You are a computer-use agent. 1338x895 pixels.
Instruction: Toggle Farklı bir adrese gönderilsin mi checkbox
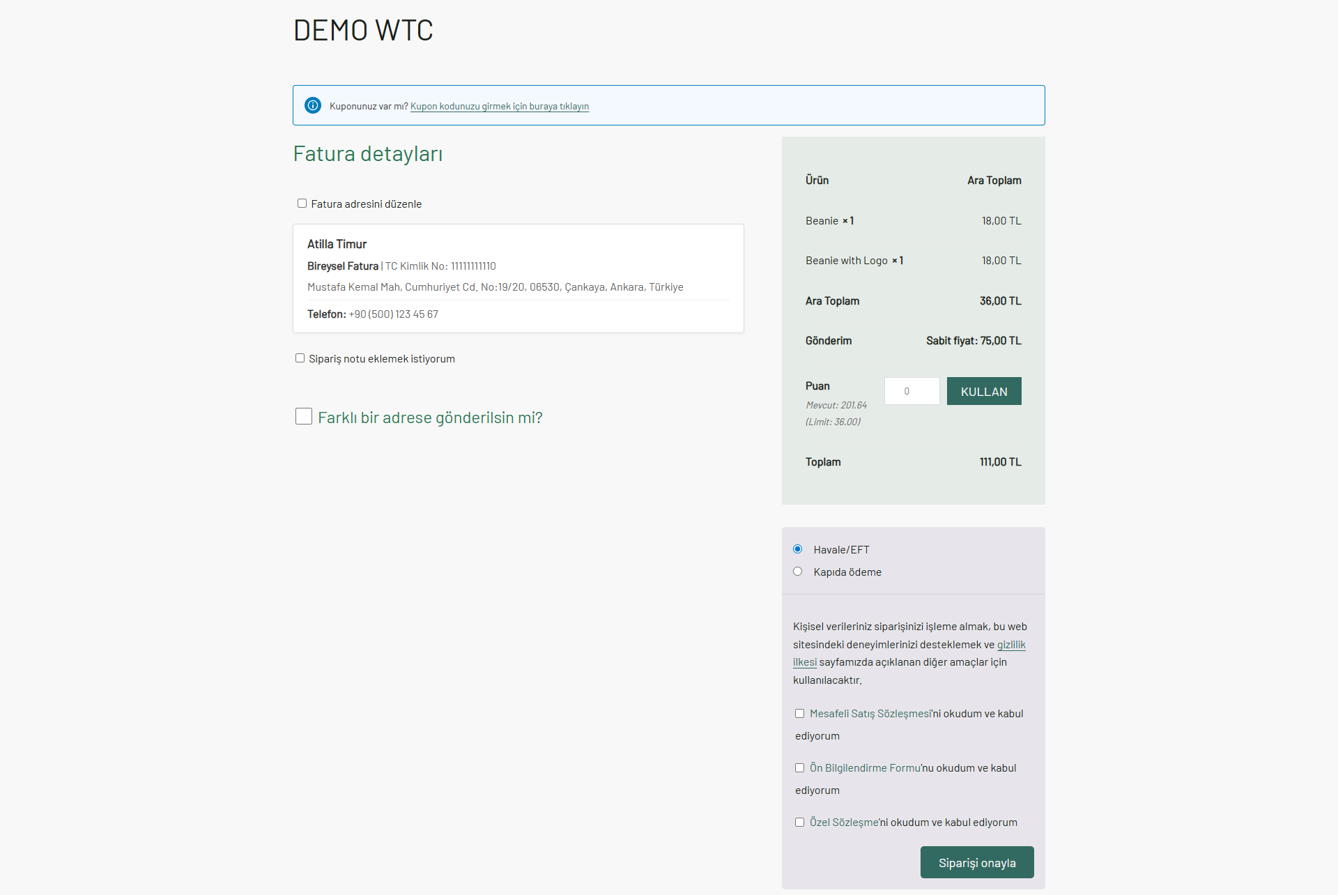pos(304,416)
